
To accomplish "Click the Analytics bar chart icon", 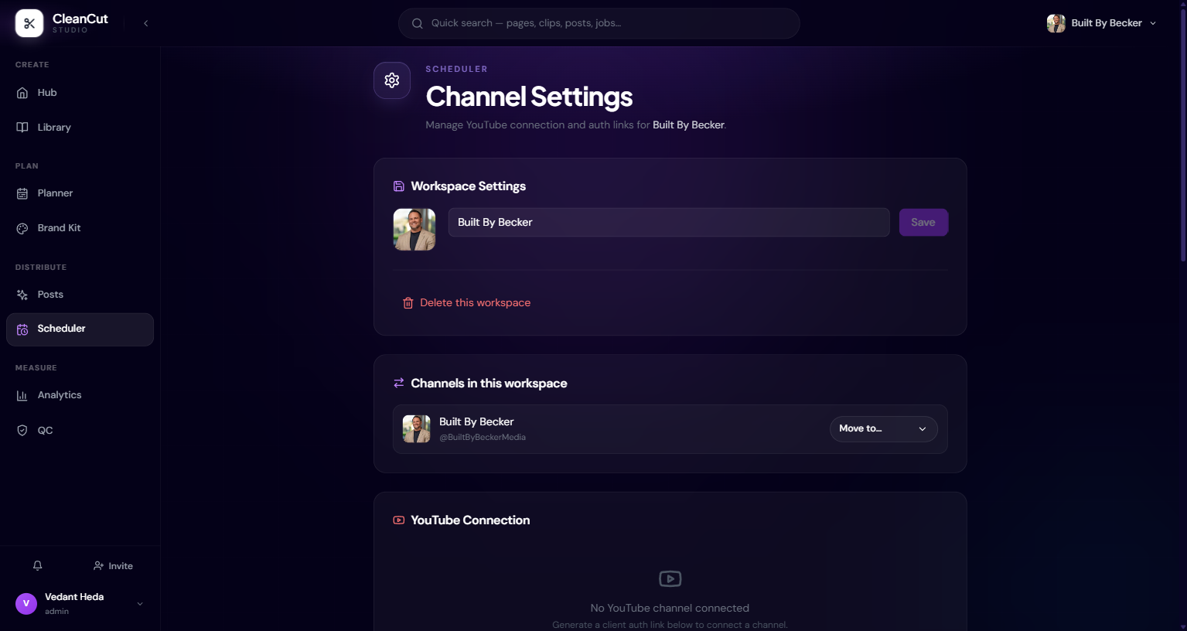I will [22, 395].
